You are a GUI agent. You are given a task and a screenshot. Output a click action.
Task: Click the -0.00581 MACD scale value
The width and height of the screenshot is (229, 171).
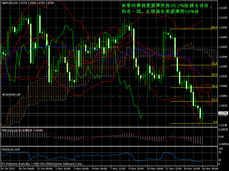[x=224, y=144]
